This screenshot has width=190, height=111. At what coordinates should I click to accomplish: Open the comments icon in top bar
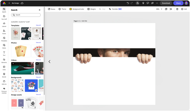coord(148,3)
